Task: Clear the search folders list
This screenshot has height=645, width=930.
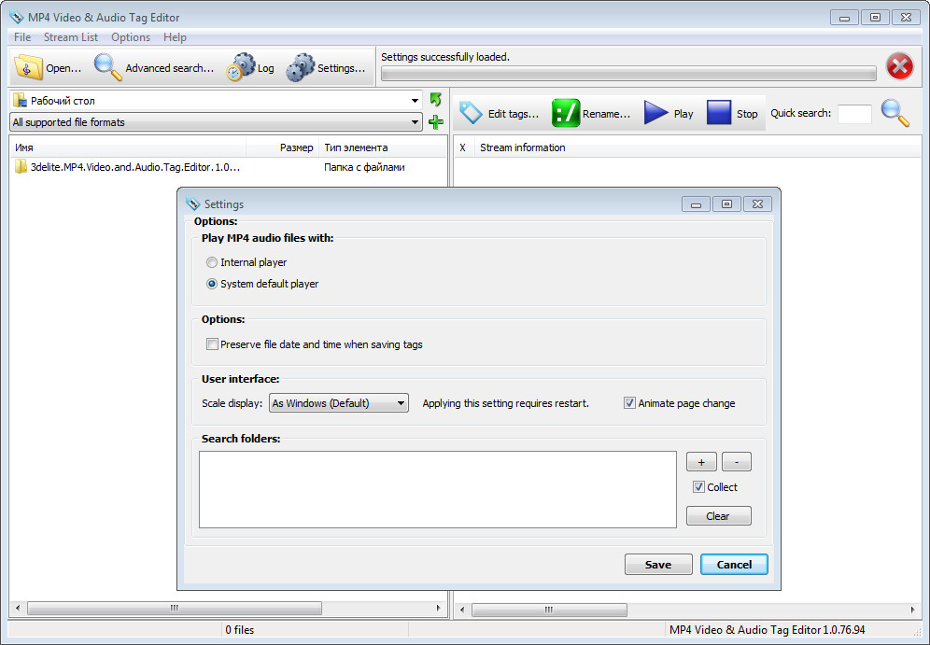Action: pyautogui.click(x=718, y=516)
